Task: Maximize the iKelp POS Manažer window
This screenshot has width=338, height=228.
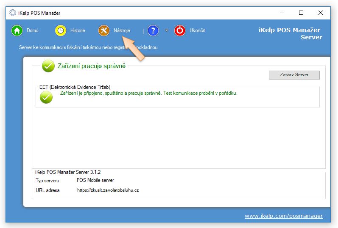Action: [301, 13]
